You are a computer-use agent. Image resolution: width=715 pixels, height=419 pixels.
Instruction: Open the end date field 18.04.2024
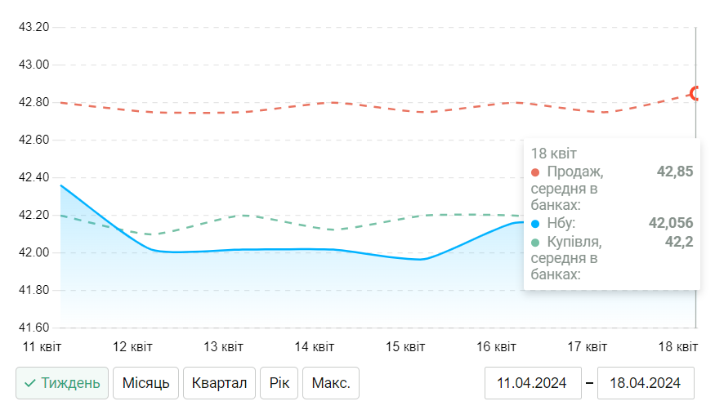[x=646, y=383]
